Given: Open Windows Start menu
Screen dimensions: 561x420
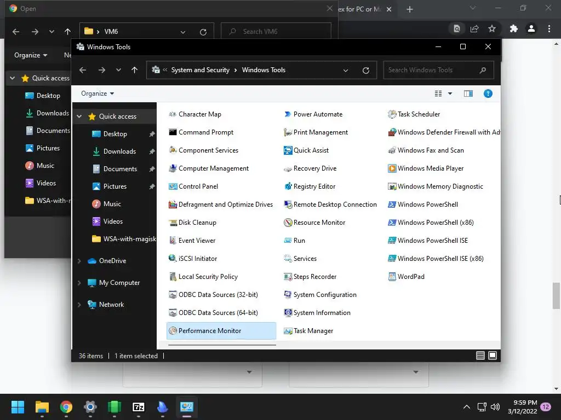Looking at the screenshot, I should coord(18,407).
